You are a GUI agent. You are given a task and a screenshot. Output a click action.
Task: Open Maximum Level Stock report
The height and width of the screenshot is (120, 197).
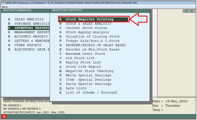click(x=85, y=54)
